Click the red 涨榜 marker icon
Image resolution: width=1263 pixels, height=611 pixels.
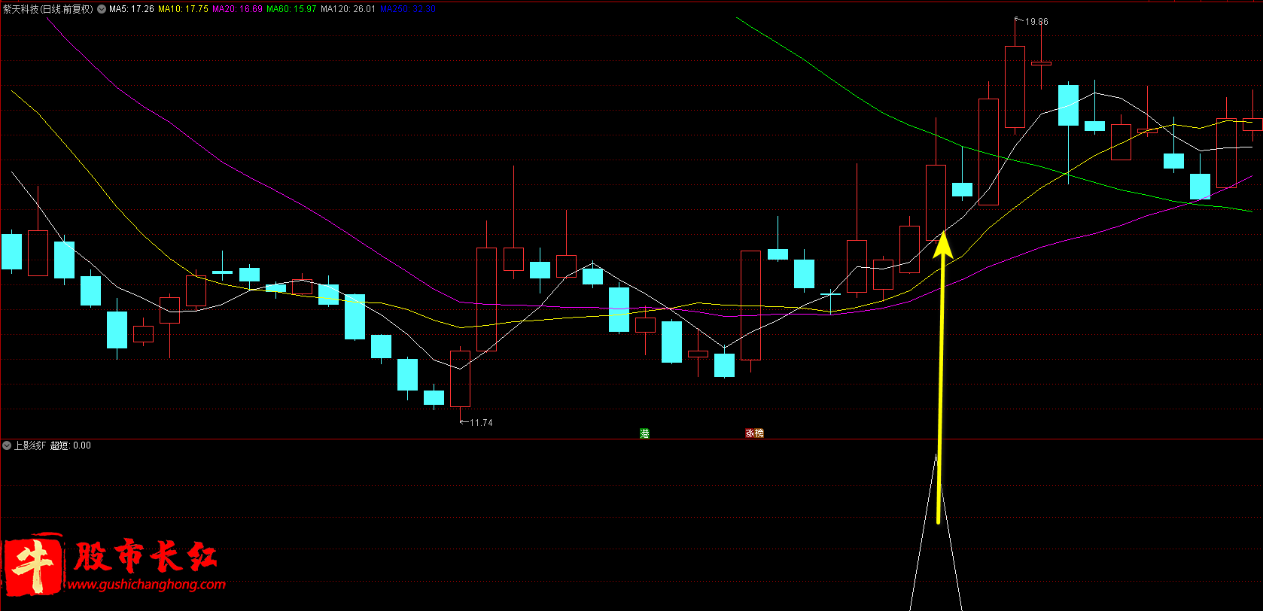tap(754, 433)
